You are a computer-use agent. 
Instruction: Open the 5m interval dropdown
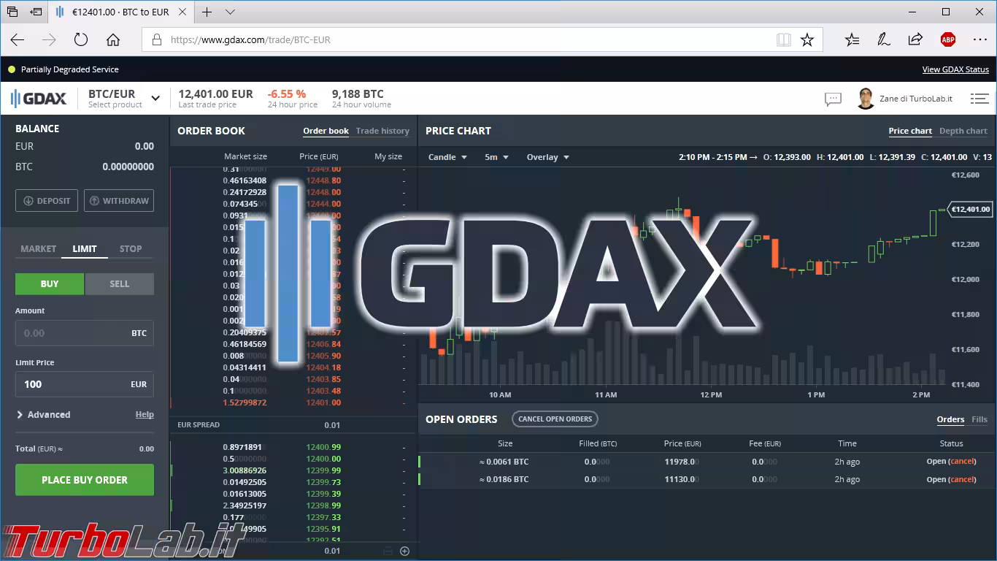point(494,156)
